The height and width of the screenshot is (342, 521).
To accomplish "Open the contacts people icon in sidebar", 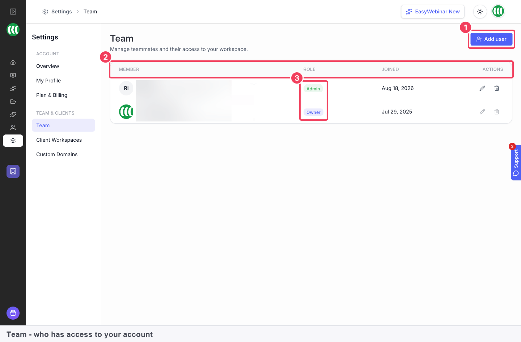I will (13, 128).
